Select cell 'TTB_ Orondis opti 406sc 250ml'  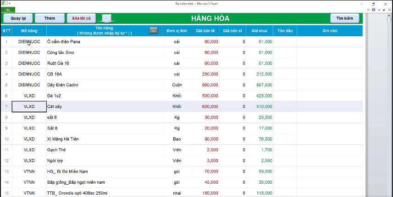[105, 193]
